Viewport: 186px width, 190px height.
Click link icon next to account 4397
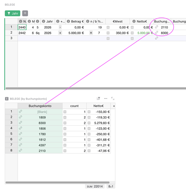(20, 145)
